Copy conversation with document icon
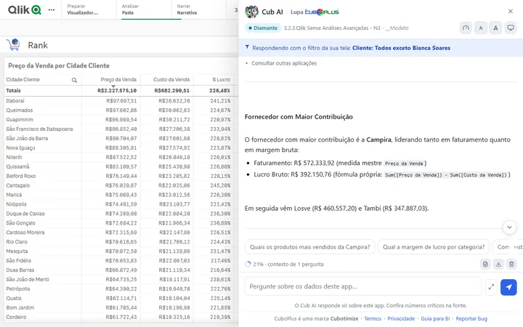The height and width of the screenshot is (327, 523). tap(485, 265)
